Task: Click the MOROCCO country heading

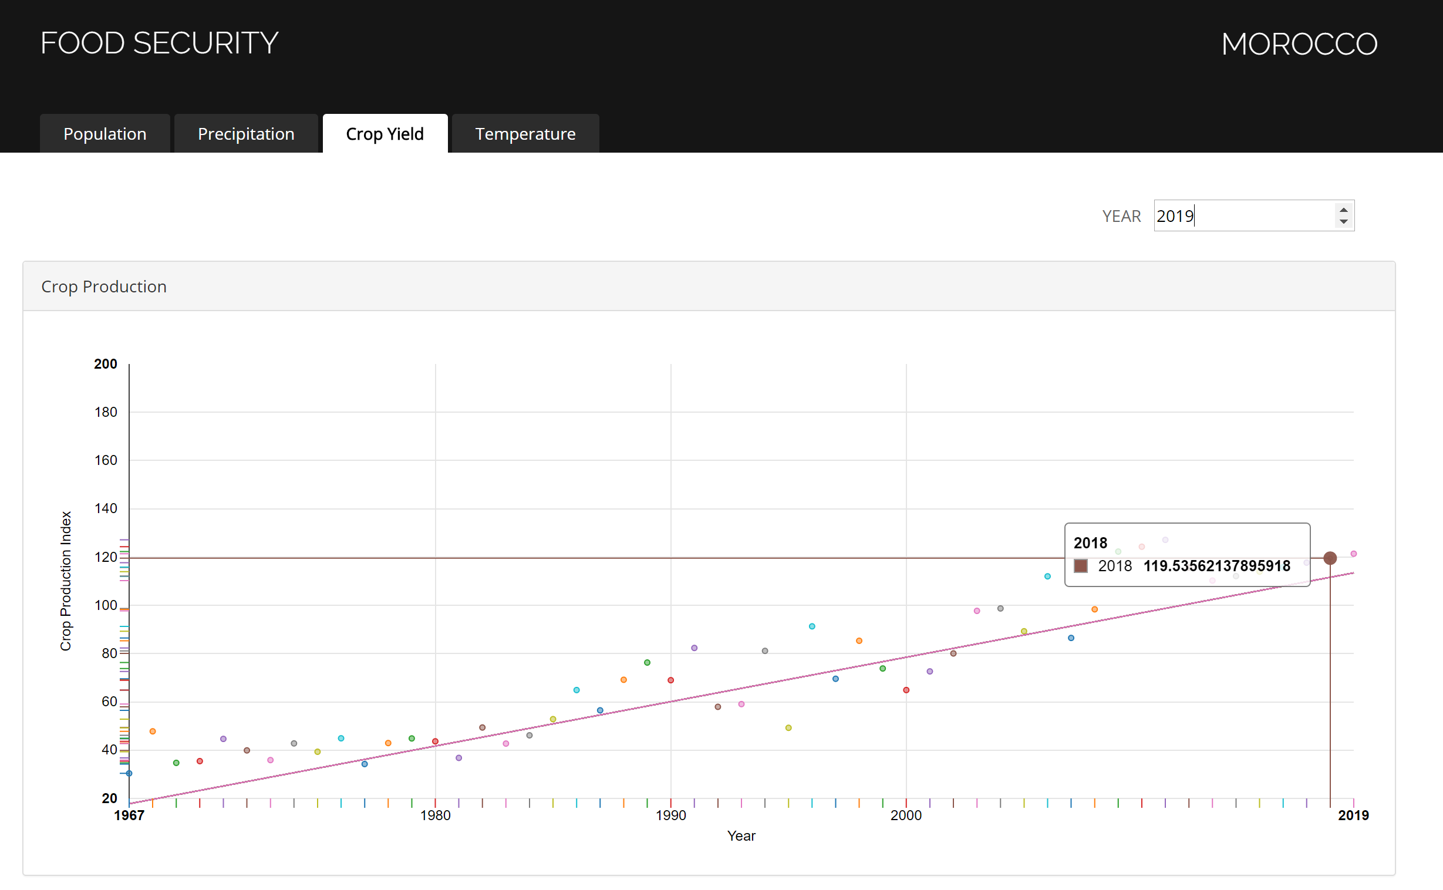Action: point(1299,44)
